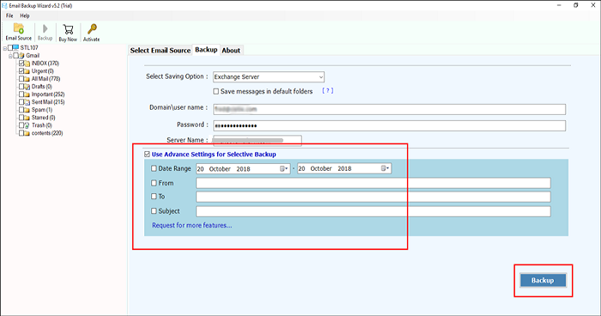Click the INBOX folder icon
The height and width of the screenshot is (316, 601).
(x=27, y=64)
